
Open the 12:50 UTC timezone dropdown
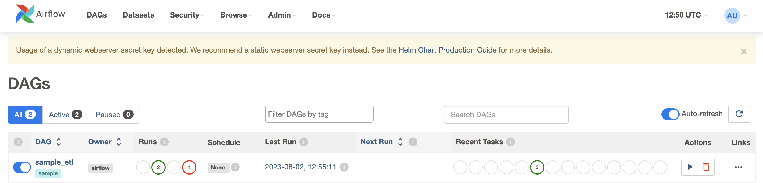coord(686,15)
